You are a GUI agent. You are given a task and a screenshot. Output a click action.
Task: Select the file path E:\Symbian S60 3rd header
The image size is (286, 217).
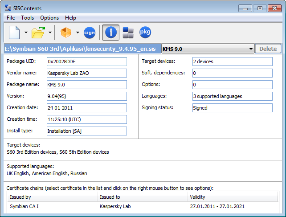(82, 49)
